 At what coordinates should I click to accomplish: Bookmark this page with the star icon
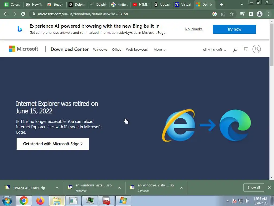[232, 14]
